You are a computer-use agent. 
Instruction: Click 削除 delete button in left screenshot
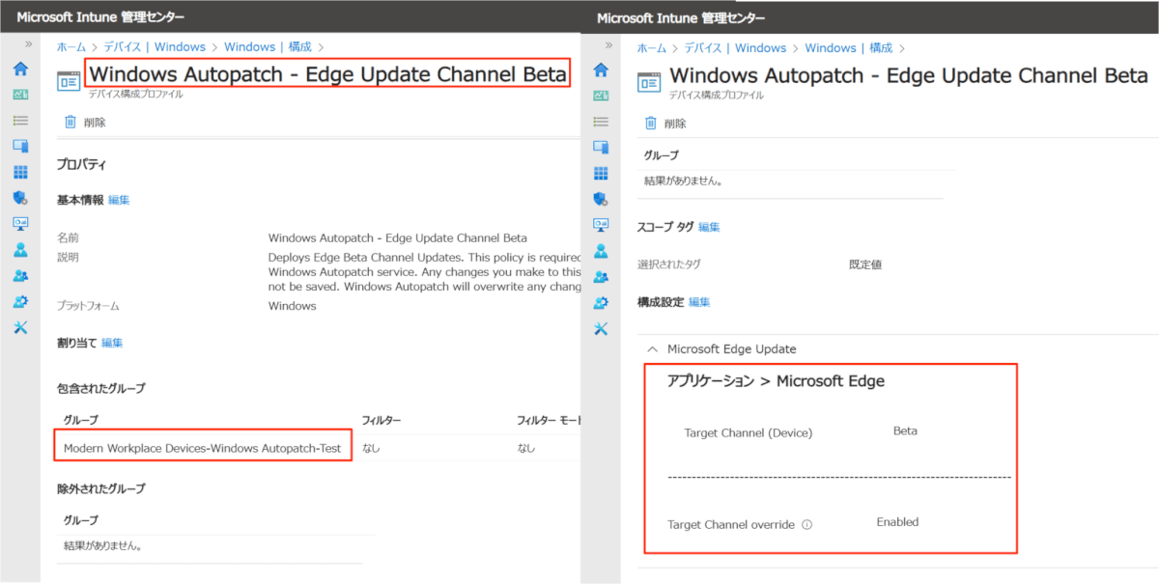click(x=85, y=123)
